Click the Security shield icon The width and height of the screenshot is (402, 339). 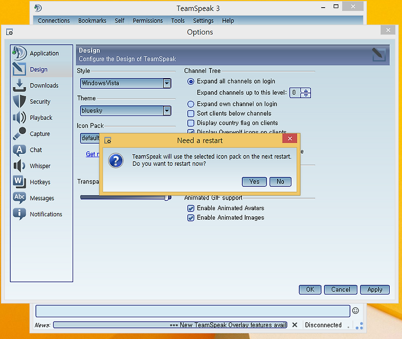click(x=20, y=101)
